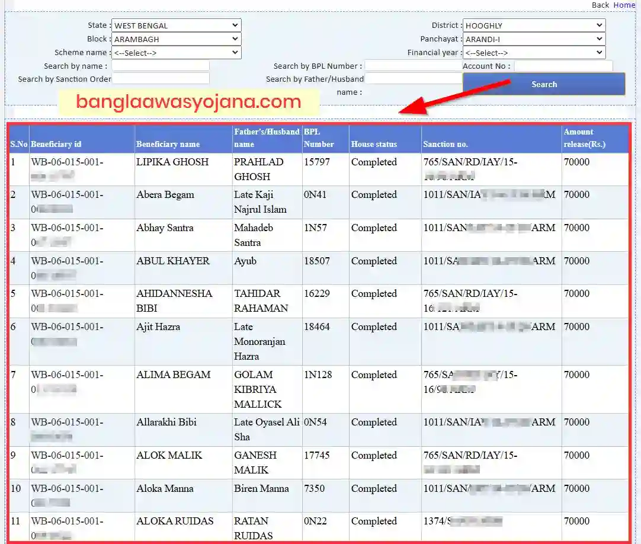Select beneficiary name Ajit Hazra
The height and width of the screenshot is (544, 641).
tap(158, 327)
